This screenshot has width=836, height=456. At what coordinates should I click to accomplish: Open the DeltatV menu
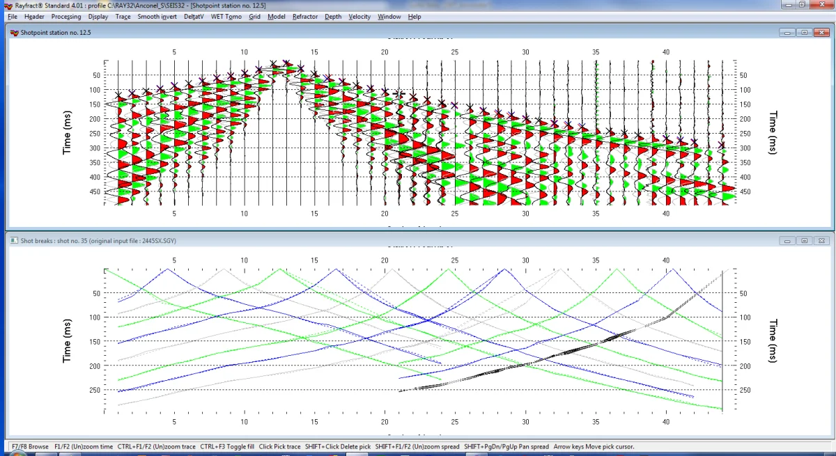pyautogui.click(x=194, y=16)
